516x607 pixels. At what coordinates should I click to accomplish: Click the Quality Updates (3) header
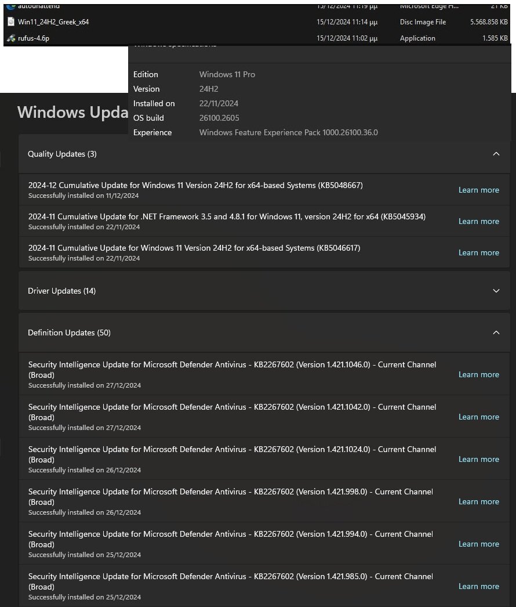pos(264,154)
